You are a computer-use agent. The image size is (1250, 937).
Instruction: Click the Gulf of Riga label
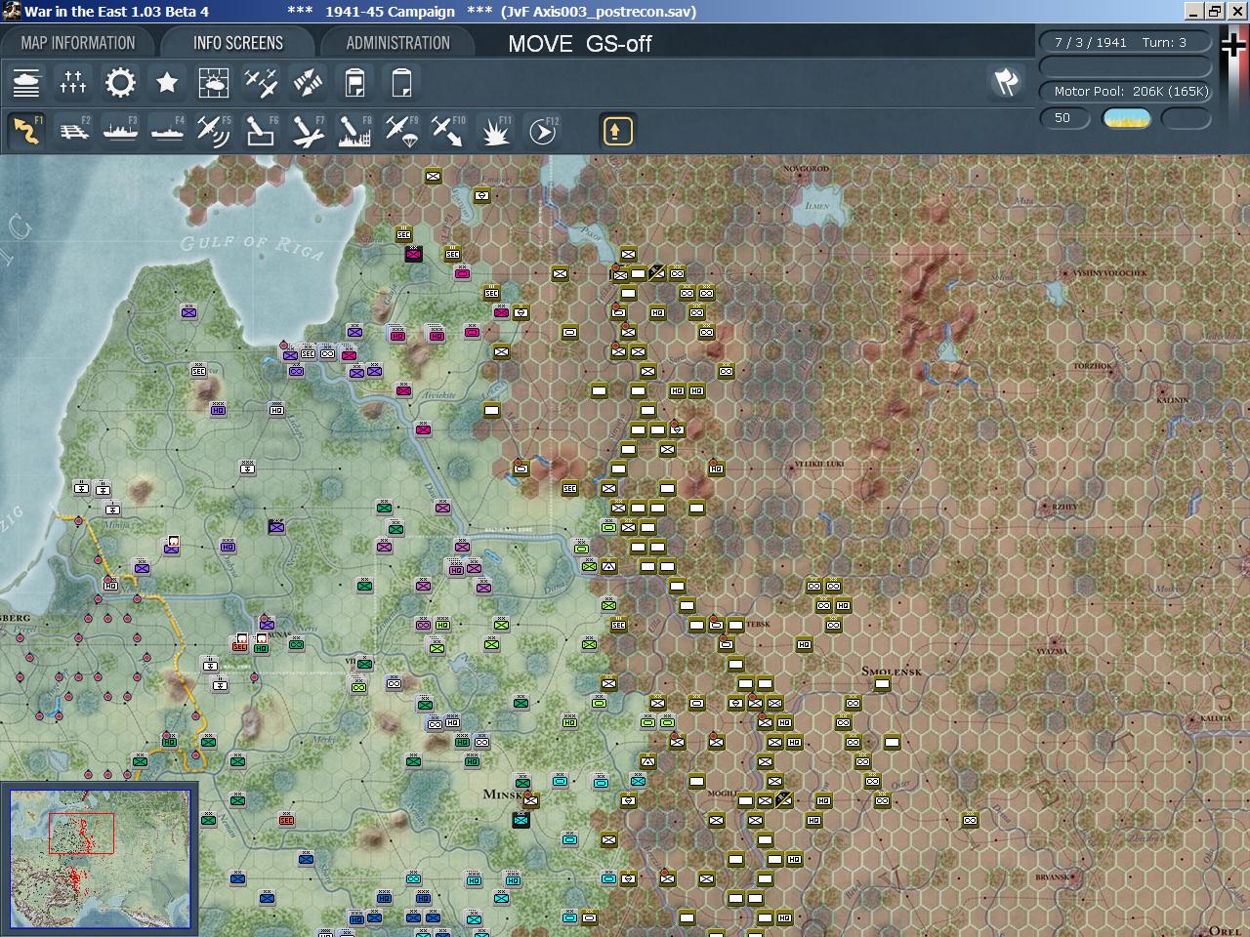click(x=251, y=244)
